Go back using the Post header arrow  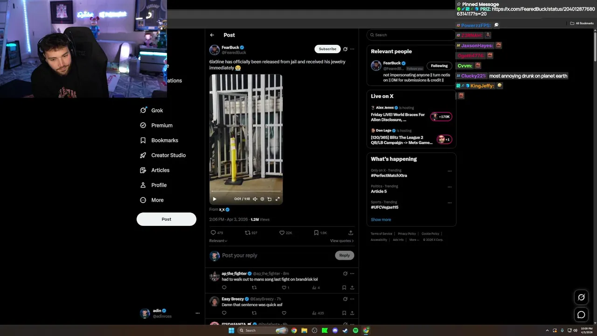212,35
